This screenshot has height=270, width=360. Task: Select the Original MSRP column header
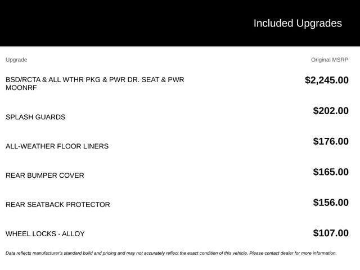point(330,60)
